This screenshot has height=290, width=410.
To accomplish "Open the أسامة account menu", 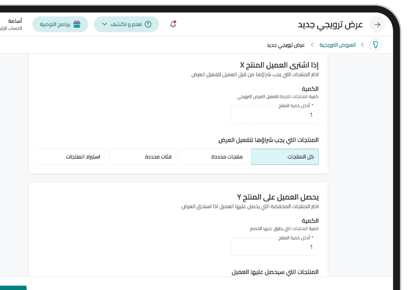I will pyautogui.click(x=15, y=21).
